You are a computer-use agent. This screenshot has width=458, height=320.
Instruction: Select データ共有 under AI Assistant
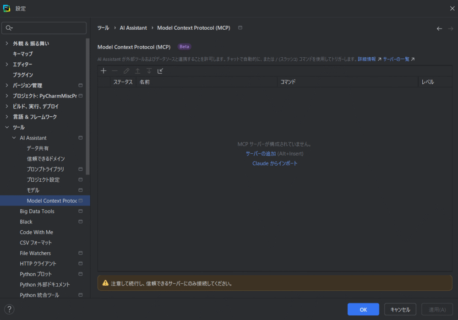[x=38, y=148]
